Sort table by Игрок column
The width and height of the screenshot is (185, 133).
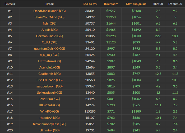[50, 4]
